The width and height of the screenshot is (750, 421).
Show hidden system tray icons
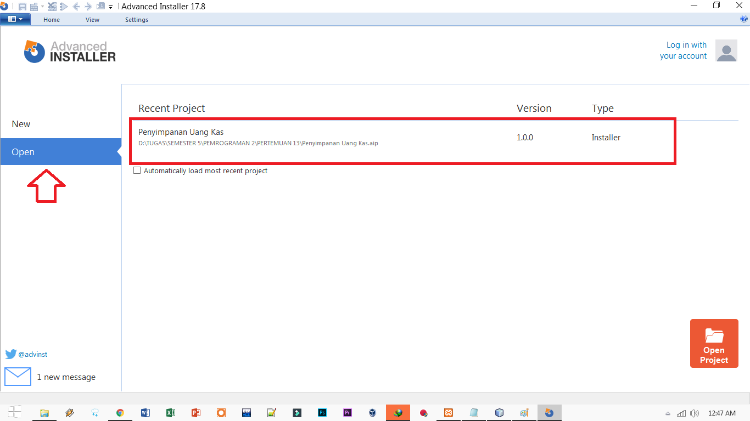pos(668,413)
